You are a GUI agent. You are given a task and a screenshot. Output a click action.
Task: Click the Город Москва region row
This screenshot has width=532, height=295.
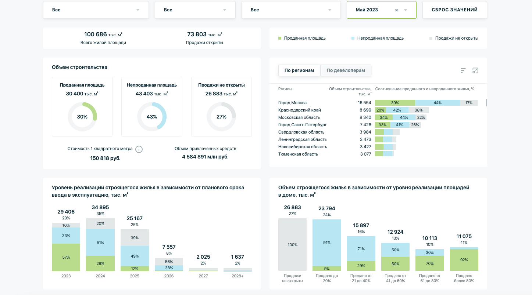pyautogui.click(x=292, y=103)
